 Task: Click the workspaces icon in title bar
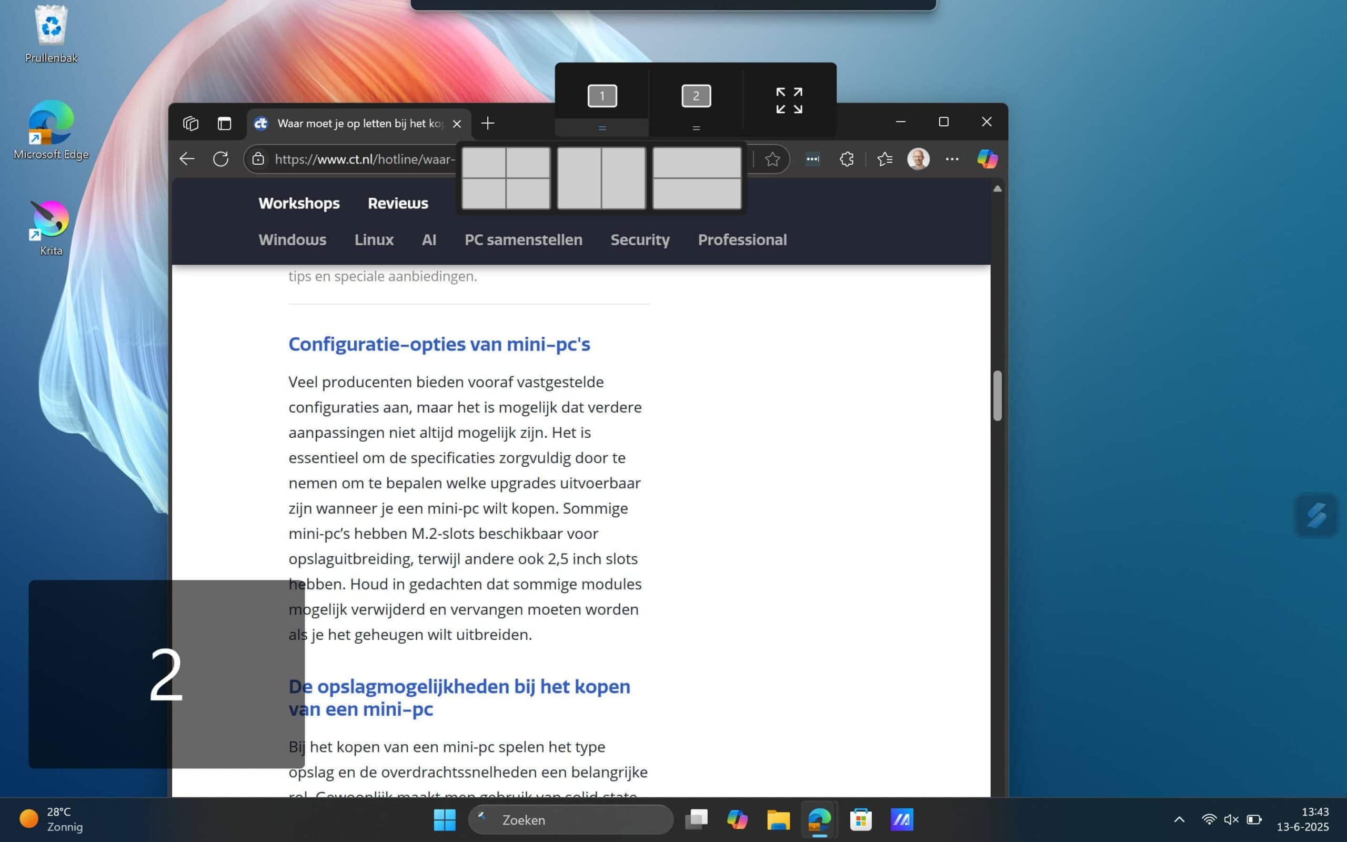(190, 123)
